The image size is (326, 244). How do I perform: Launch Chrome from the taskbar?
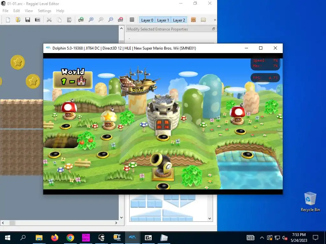tap(70, 238)
